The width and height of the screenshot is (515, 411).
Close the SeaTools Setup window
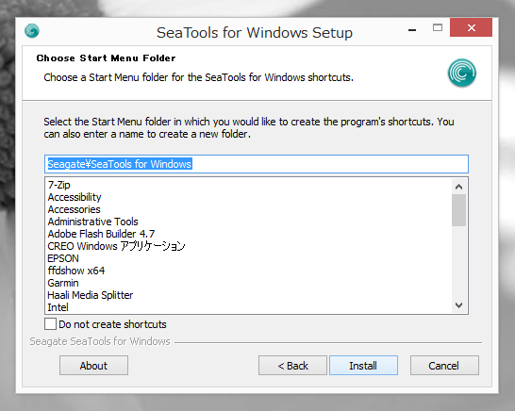[x=472, y=27]
